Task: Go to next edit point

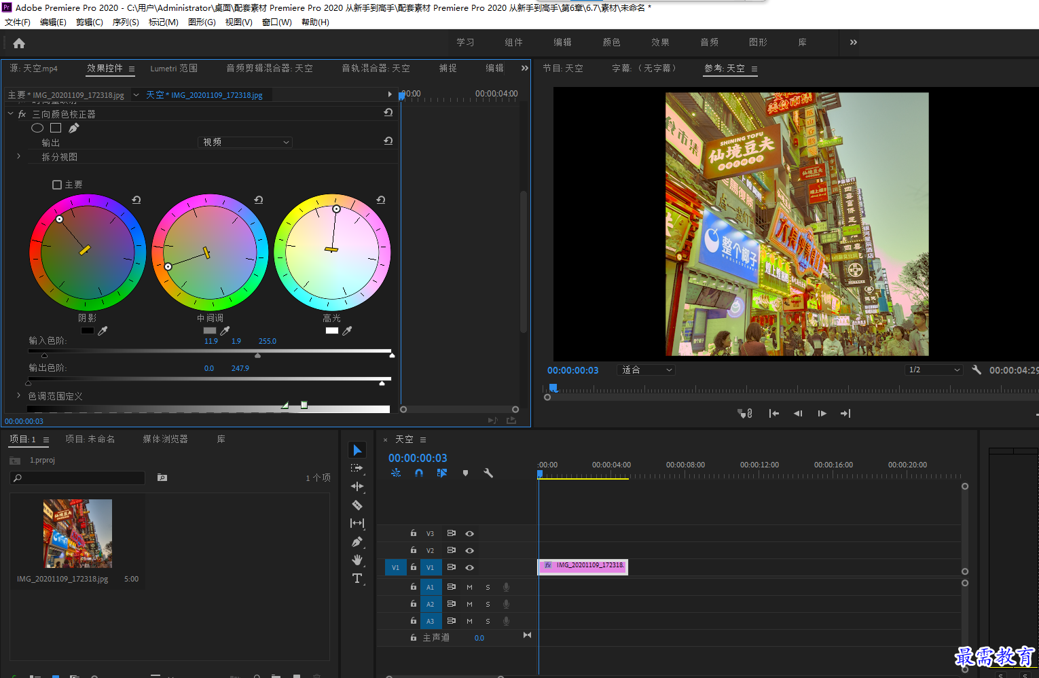Action: tap(845, 413)
